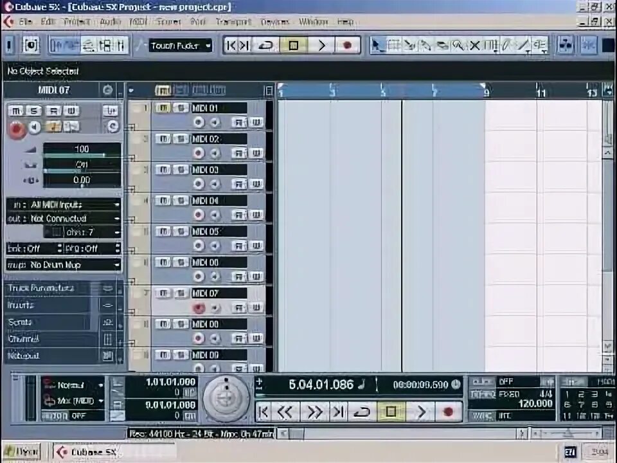Click the tempo value 120.000

(x=535, y=404)
